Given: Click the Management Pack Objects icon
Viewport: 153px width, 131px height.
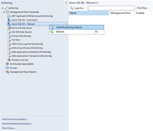Looking at the screenshot, I should pyautogui.click(x=7, y=72).
